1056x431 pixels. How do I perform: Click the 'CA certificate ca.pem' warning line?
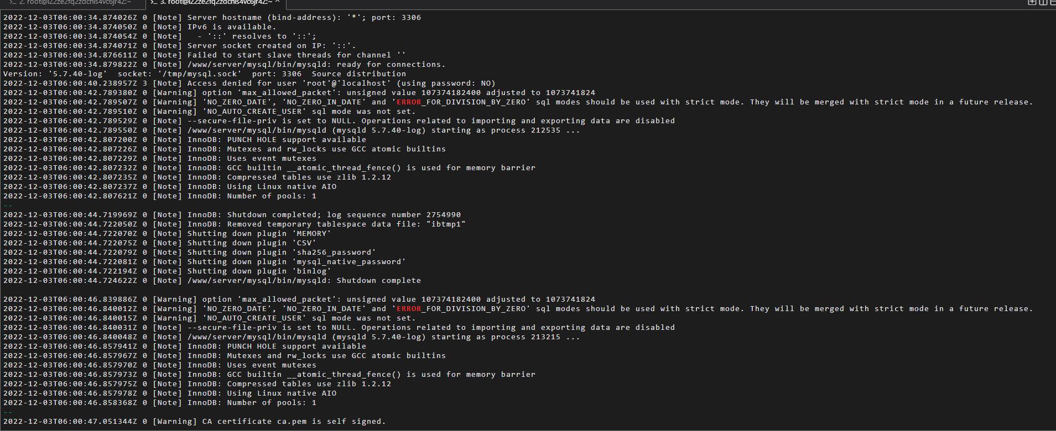click(x=194, y=422)
